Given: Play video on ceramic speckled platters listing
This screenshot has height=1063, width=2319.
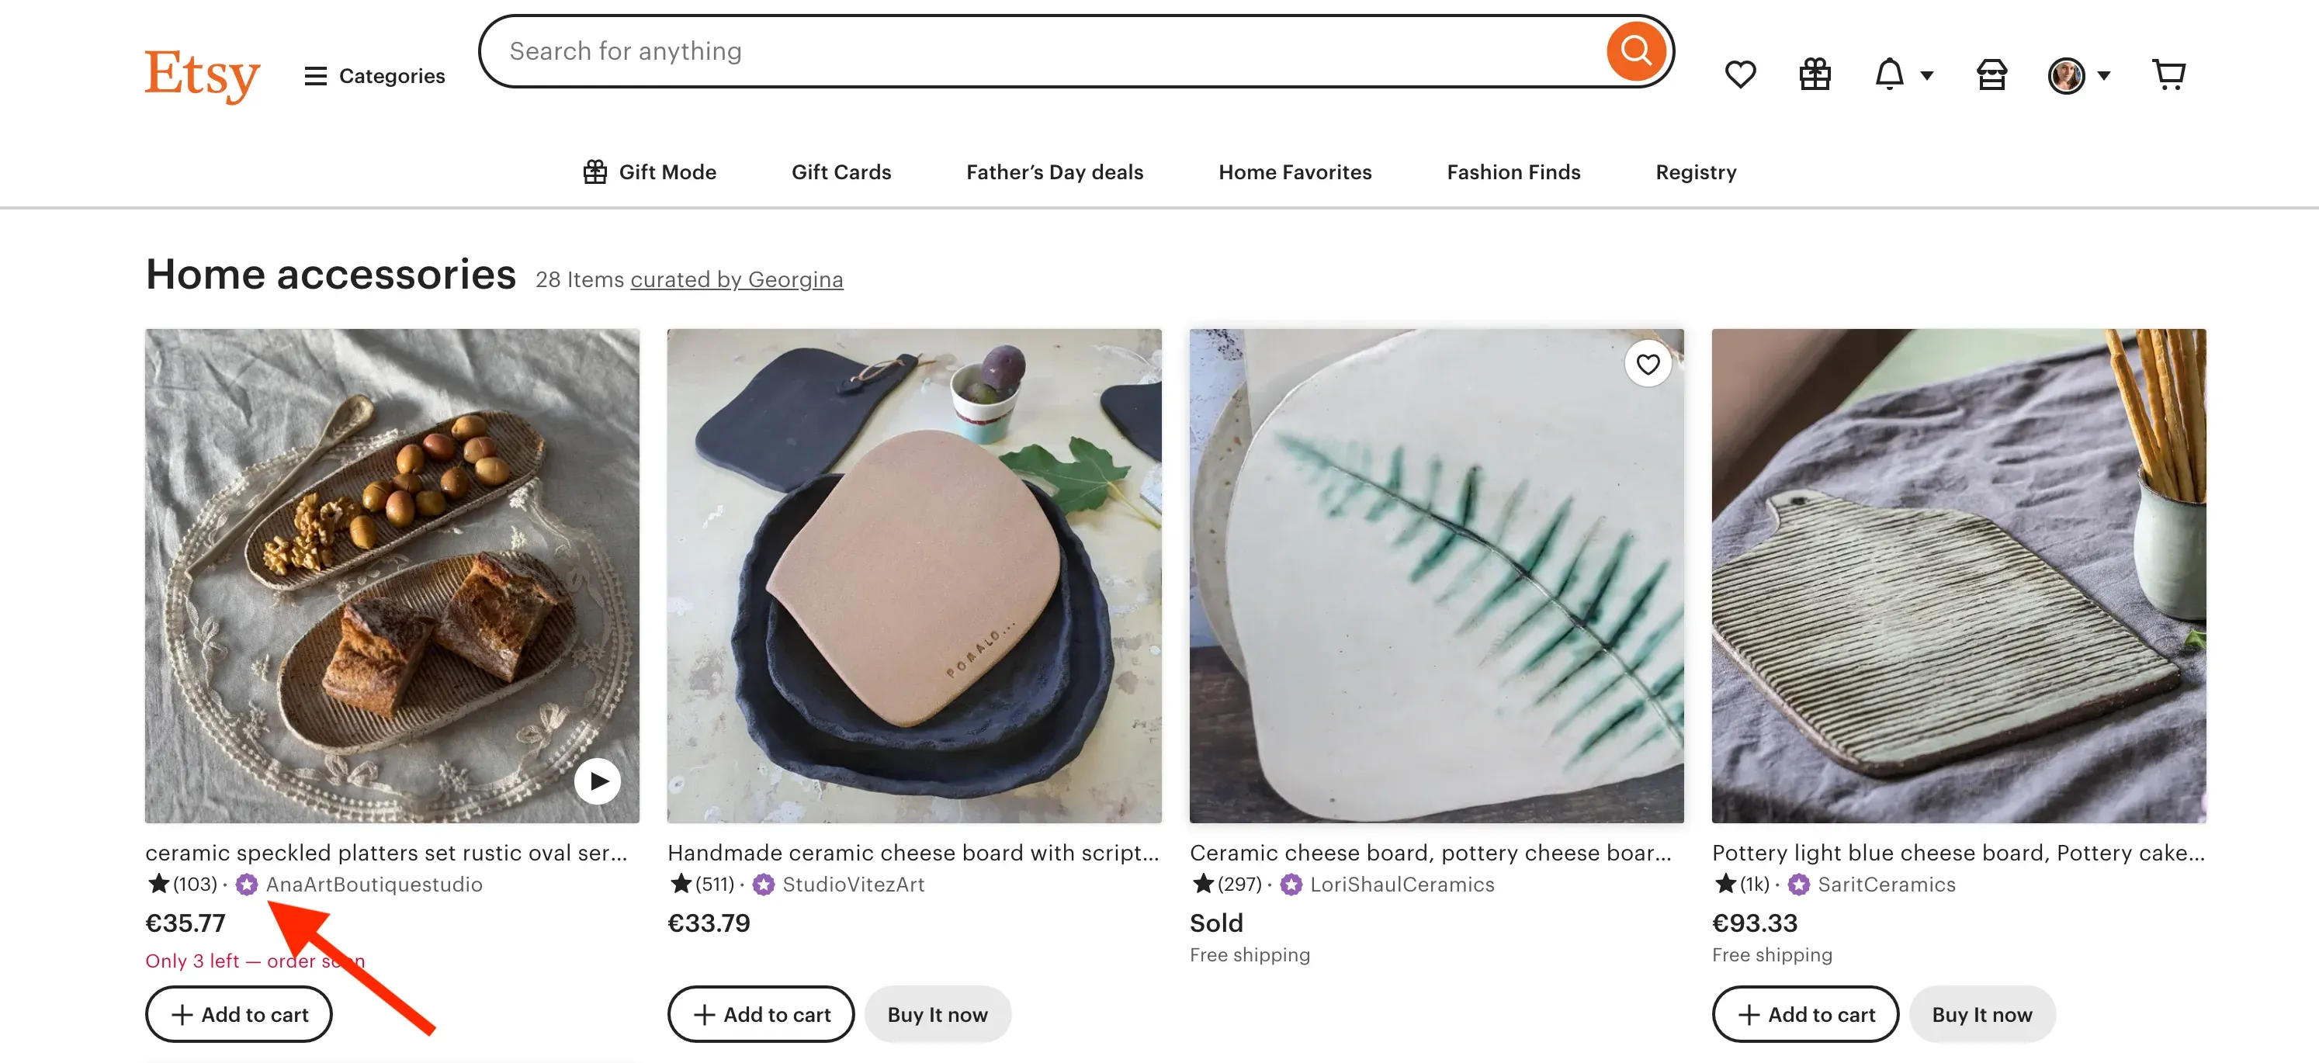Looking at the screenshot, I should pyautogui.click(x=598, y=781).
